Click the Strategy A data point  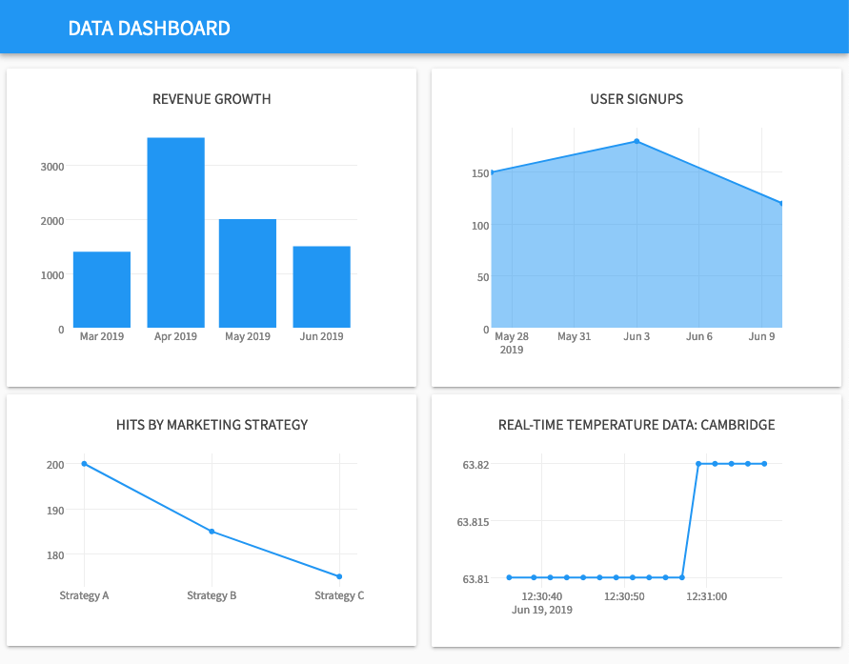84,465
